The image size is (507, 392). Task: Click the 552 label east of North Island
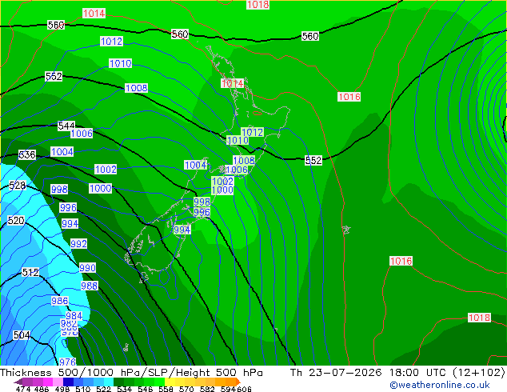313,160
